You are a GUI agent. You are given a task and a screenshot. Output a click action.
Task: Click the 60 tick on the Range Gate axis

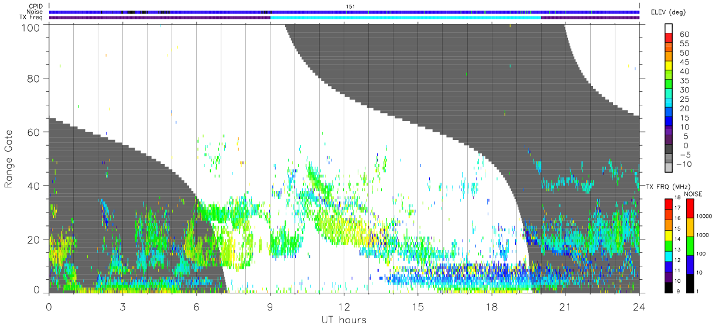tap(34, 132)
